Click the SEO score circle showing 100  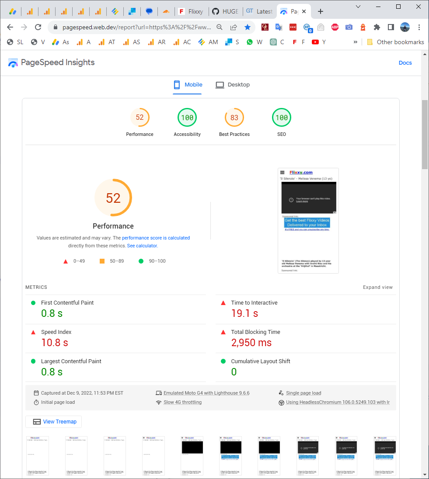281,117
